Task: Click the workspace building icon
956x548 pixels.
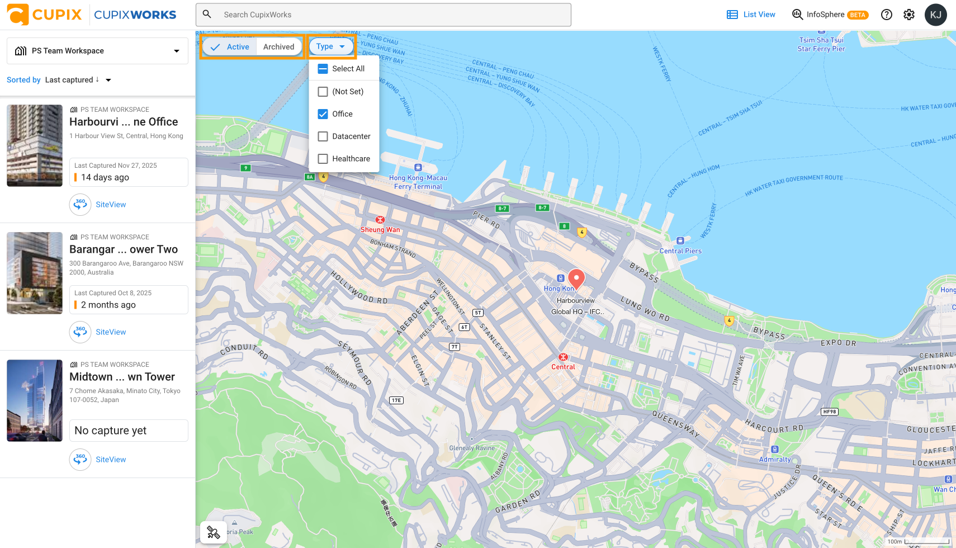Action: click(21, 51)
